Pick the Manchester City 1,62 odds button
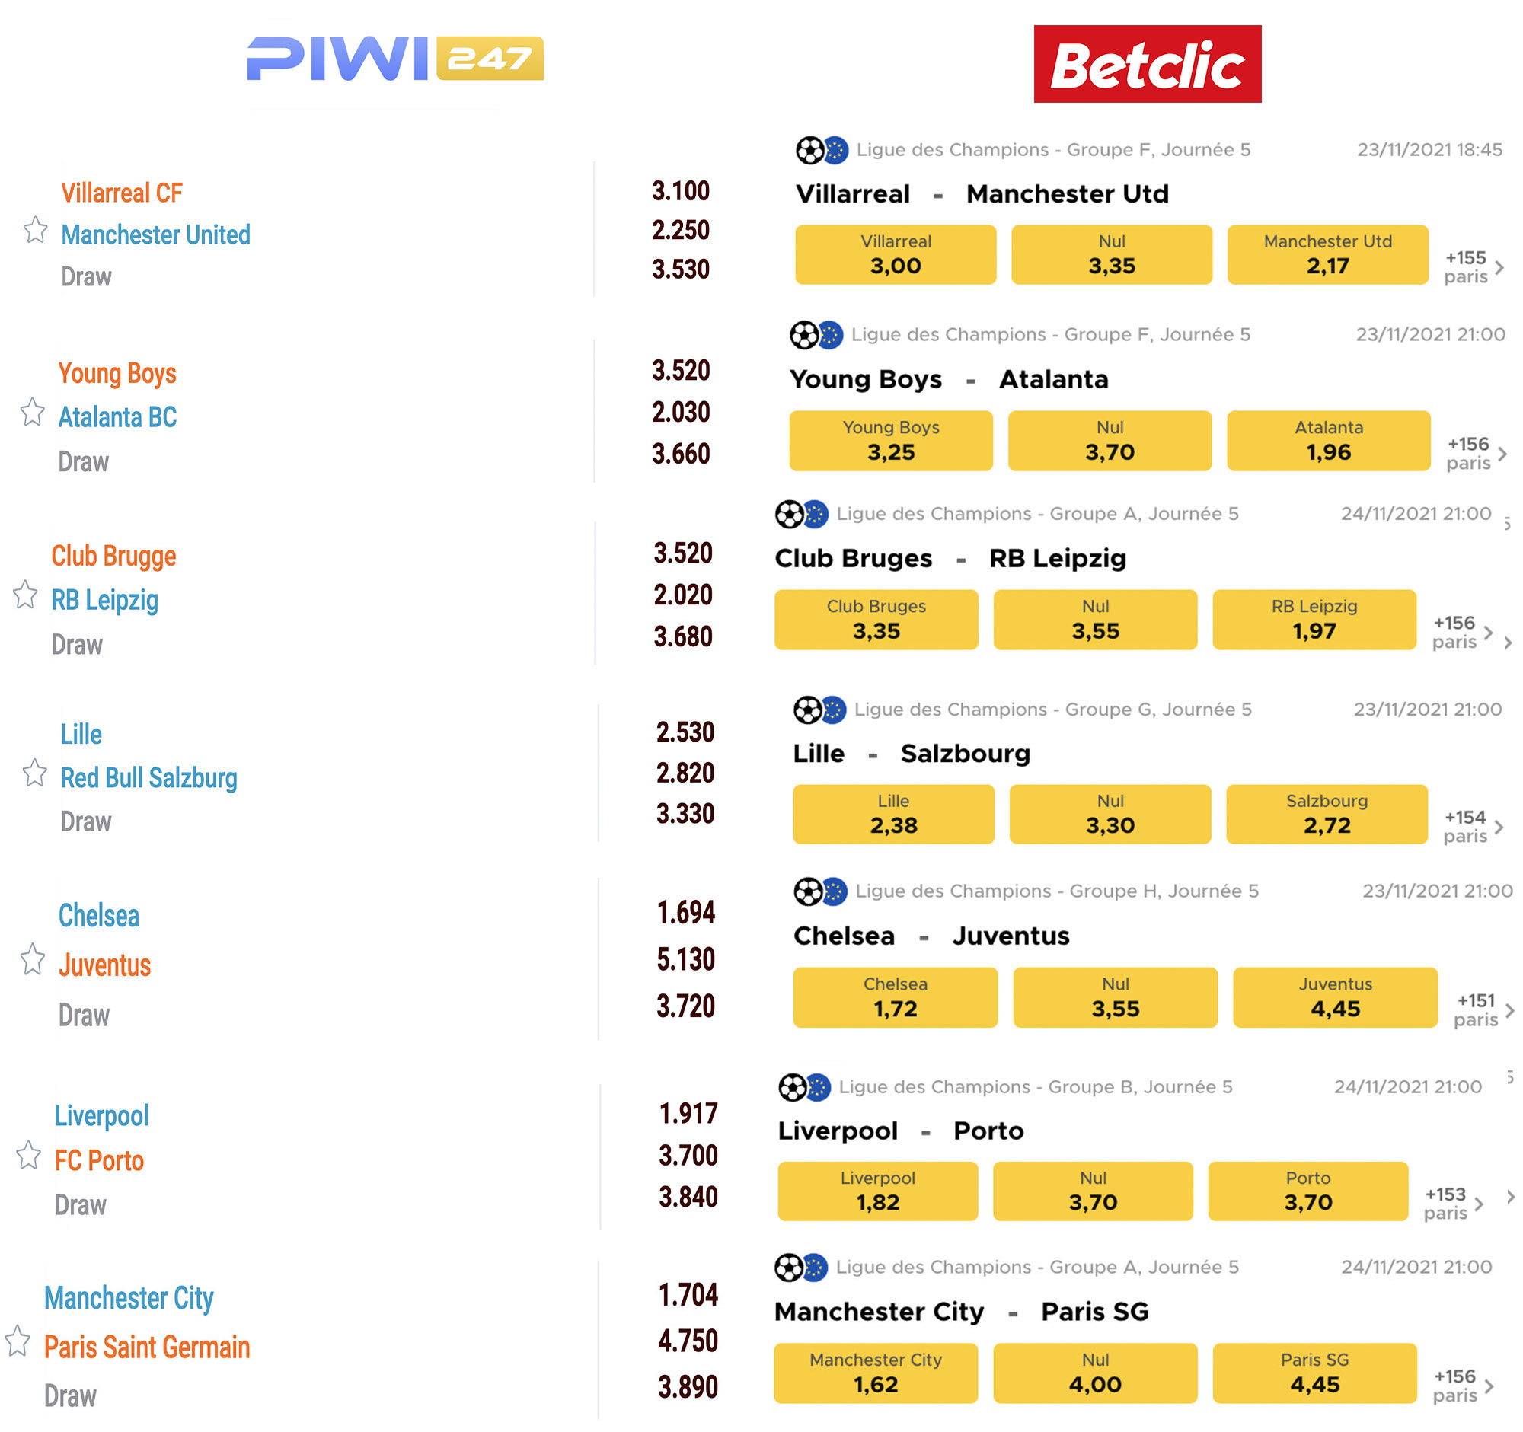This screenshot has width=1523, height=1432. pos(876,1373)
